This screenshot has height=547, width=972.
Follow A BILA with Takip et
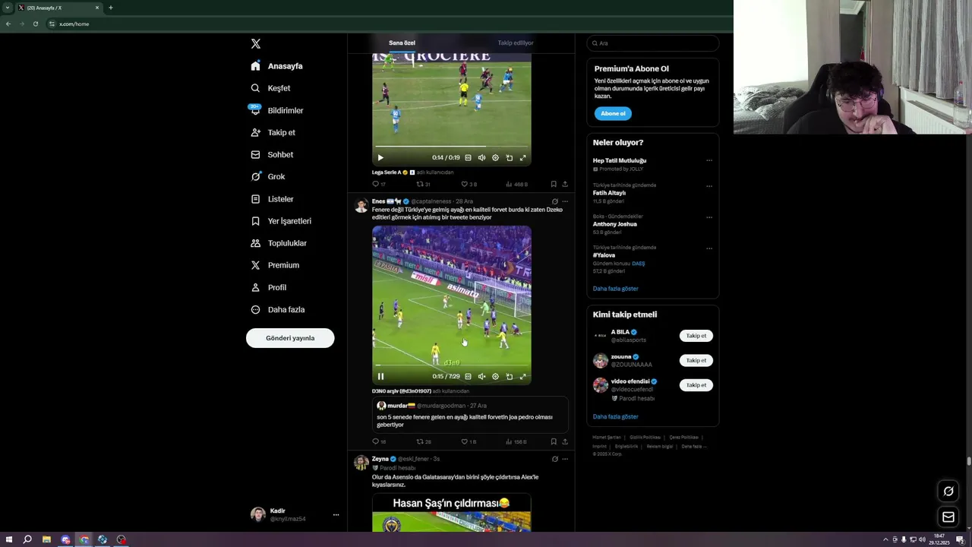(x=696, y=336)
